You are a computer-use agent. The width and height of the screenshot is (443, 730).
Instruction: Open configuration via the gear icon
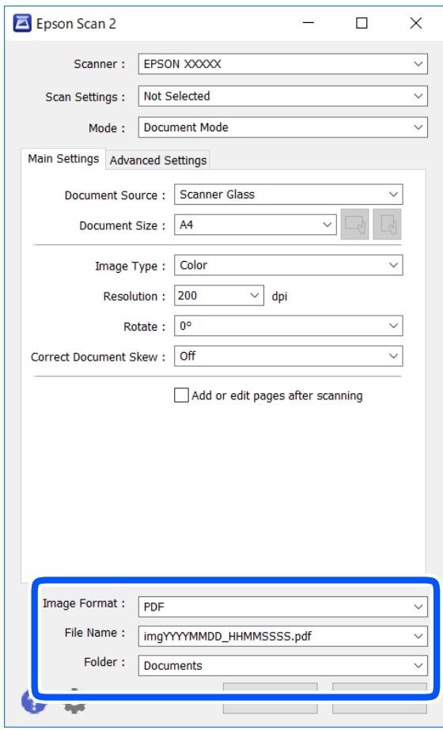(75, 702)
